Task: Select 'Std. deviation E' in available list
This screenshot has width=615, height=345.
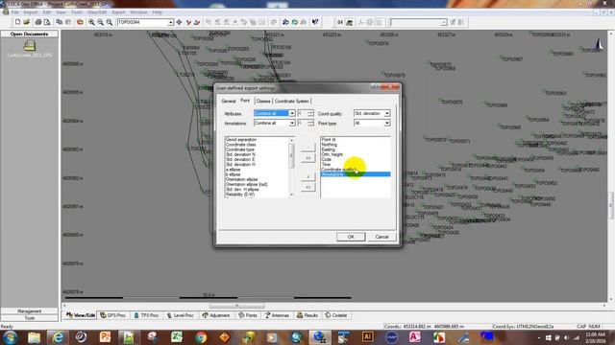Action: (240, 160)
